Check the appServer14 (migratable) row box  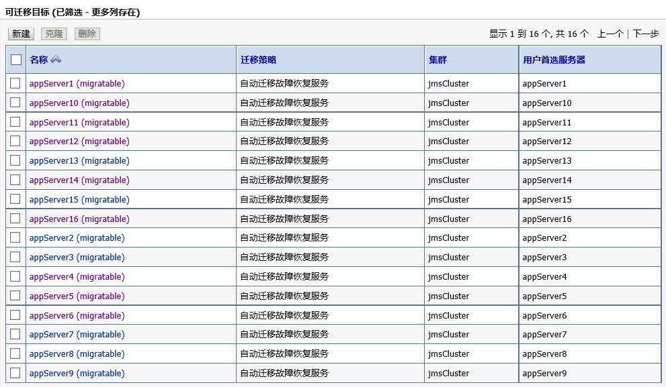(x=15, y=180)
